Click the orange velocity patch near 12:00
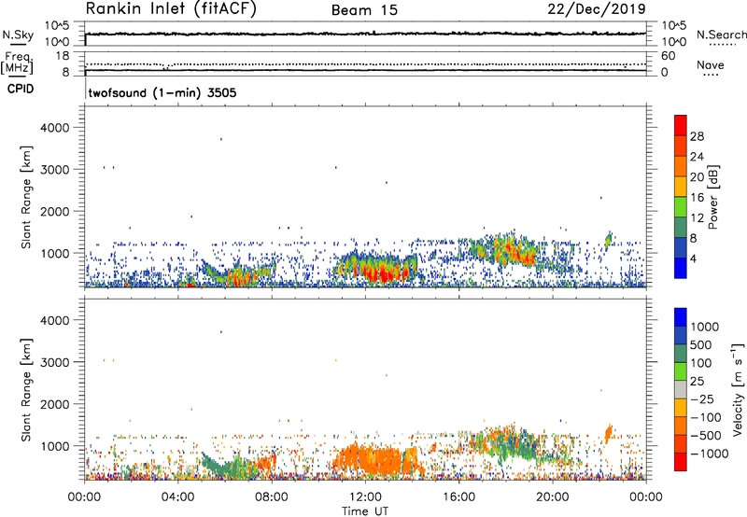The height and width of the screenshot is (517, 747). pyautogui.click(x=376, y=459)
